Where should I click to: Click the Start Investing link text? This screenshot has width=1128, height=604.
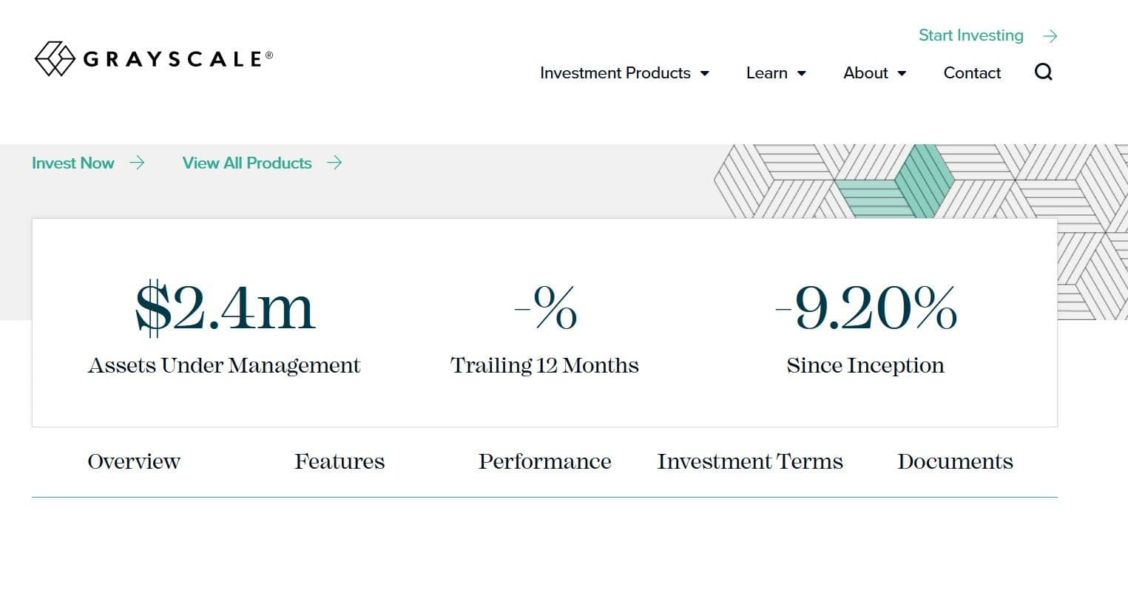tap(970, 35)
